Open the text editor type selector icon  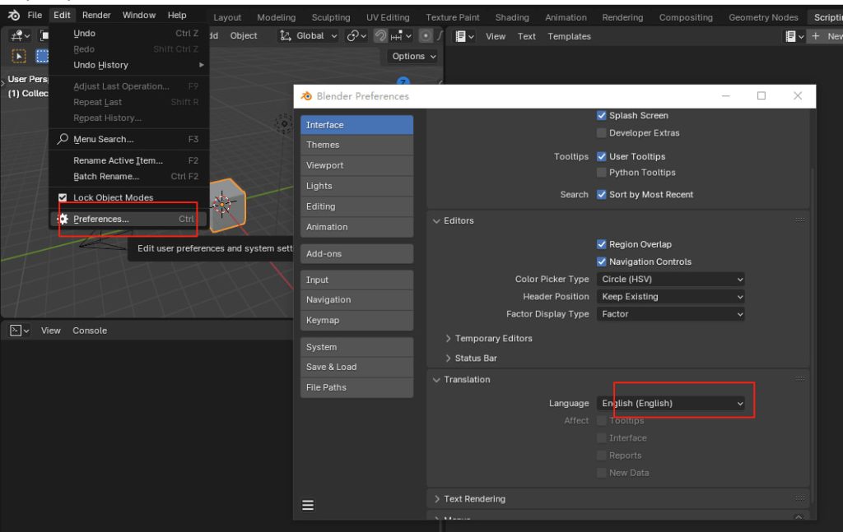point(464,36)
